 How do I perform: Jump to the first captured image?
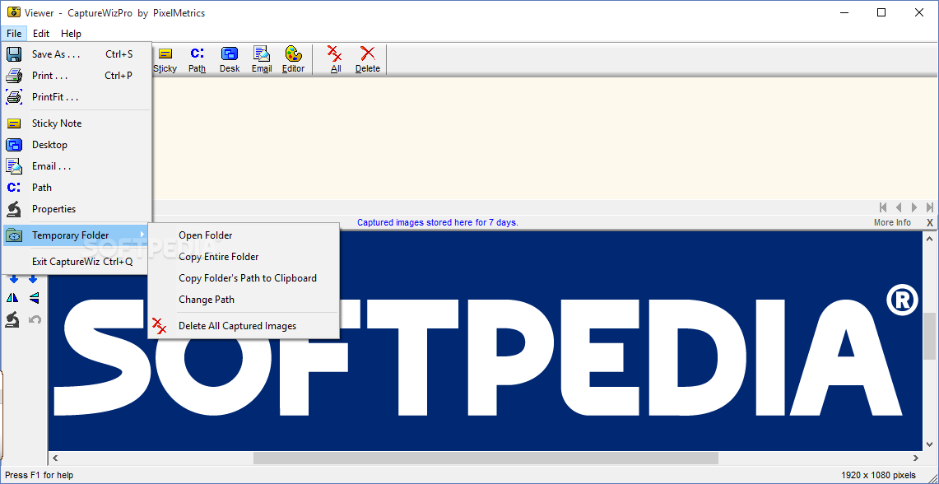click(883, 207)
